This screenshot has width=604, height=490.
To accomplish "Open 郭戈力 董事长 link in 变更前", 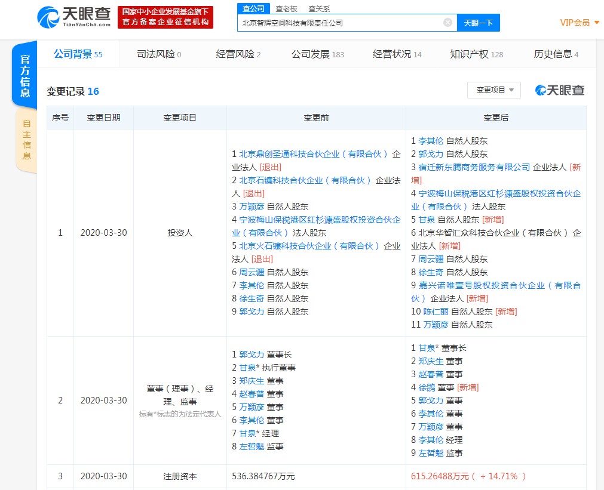I will [252, 355].
